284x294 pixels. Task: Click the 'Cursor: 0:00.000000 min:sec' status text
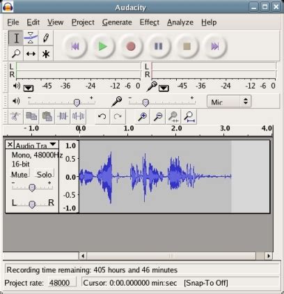(x=130, y=283)
